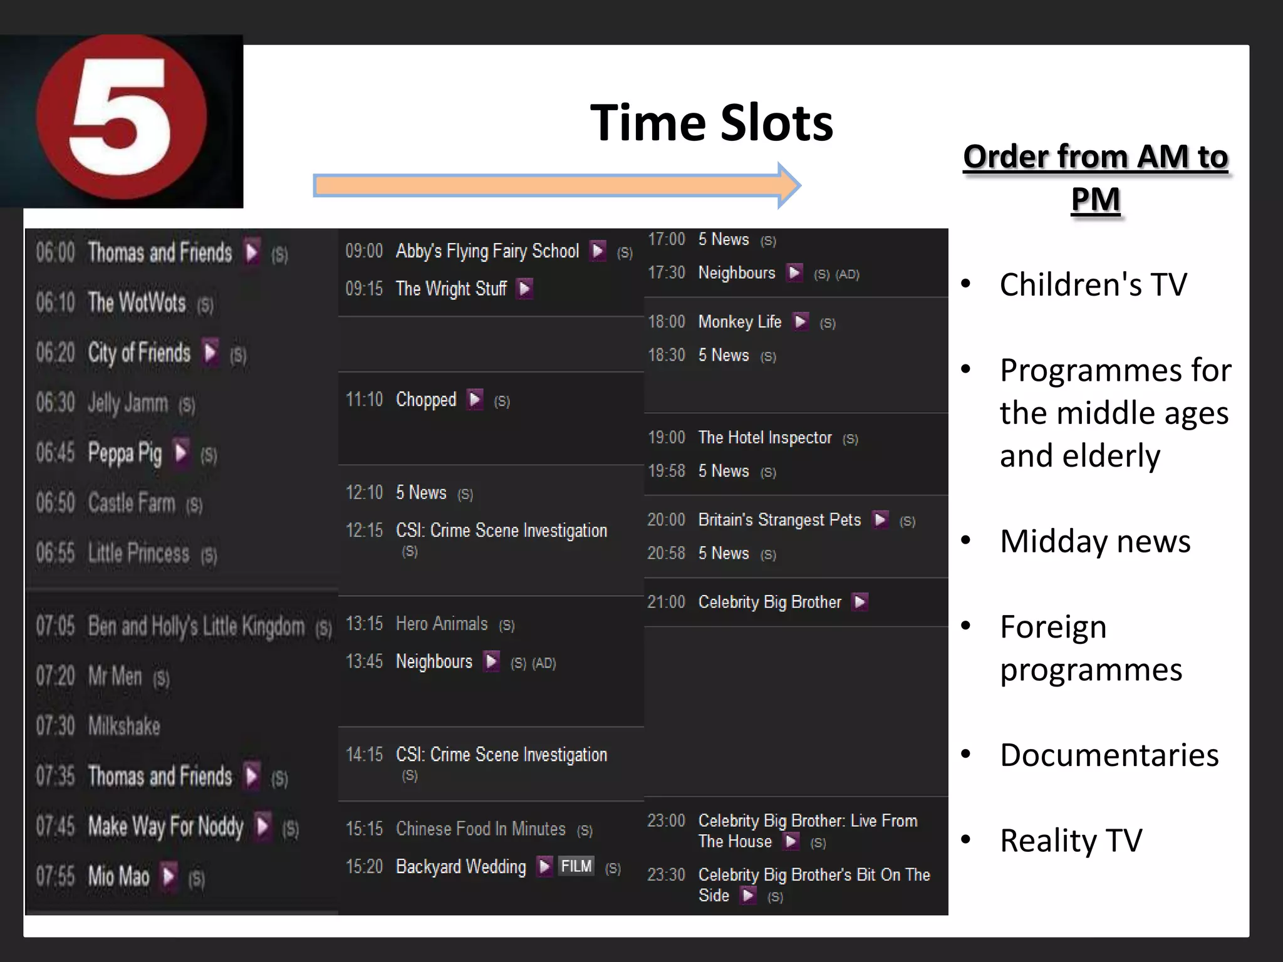Screen dimensions: 1283x962
Task: Click the 23:30 time label
Action: click(667, 874)
